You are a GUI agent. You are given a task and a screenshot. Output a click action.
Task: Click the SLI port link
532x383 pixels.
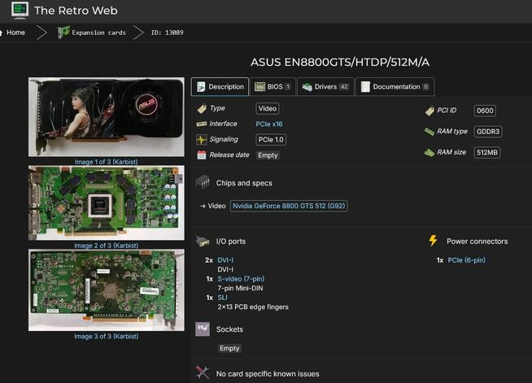pos(222,298)
